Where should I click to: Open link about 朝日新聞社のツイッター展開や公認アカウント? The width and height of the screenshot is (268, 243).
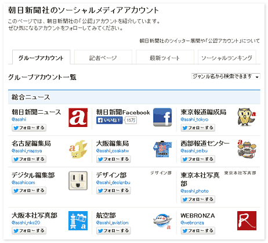200,41
